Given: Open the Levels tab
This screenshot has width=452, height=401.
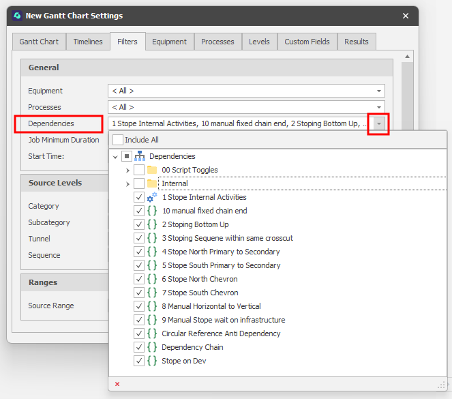Looking at the screenshot, I should pos(259,42).
